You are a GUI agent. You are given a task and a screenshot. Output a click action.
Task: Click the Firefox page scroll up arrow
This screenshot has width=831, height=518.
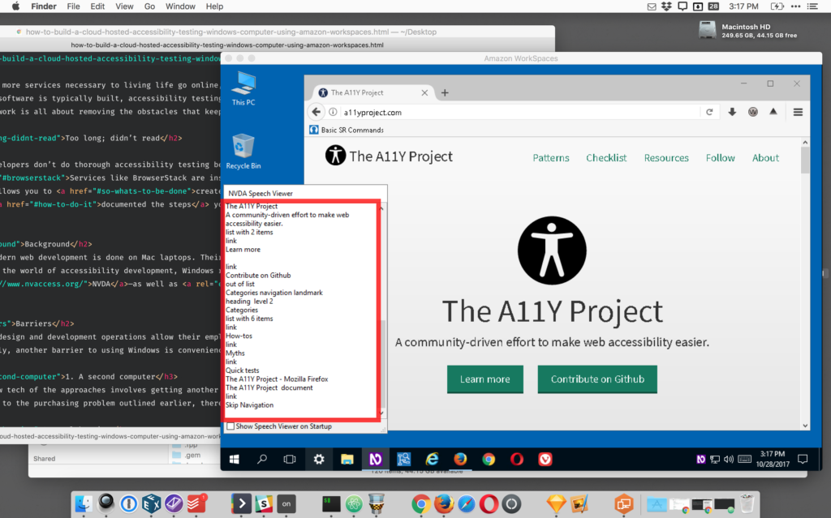[805, 143]
